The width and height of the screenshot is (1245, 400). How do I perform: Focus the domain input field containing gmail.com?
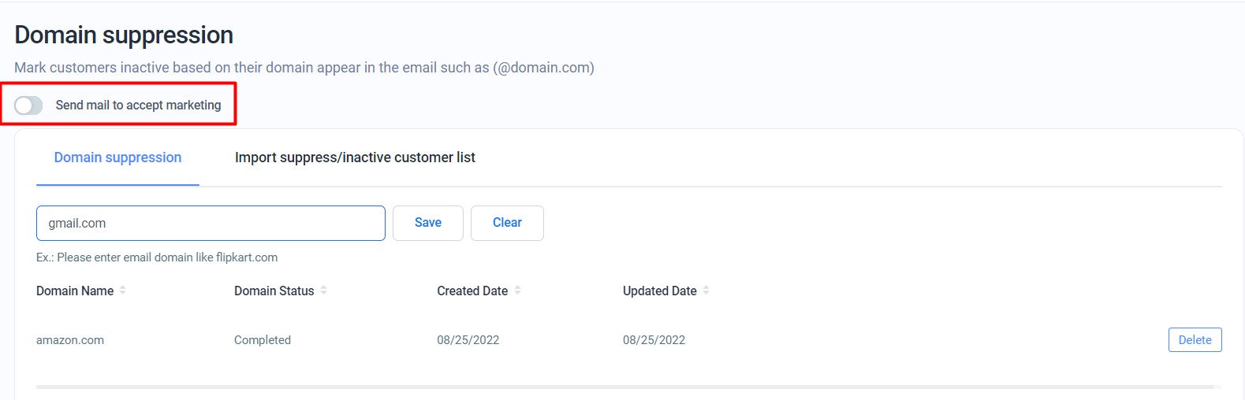[x=211, y=223]
